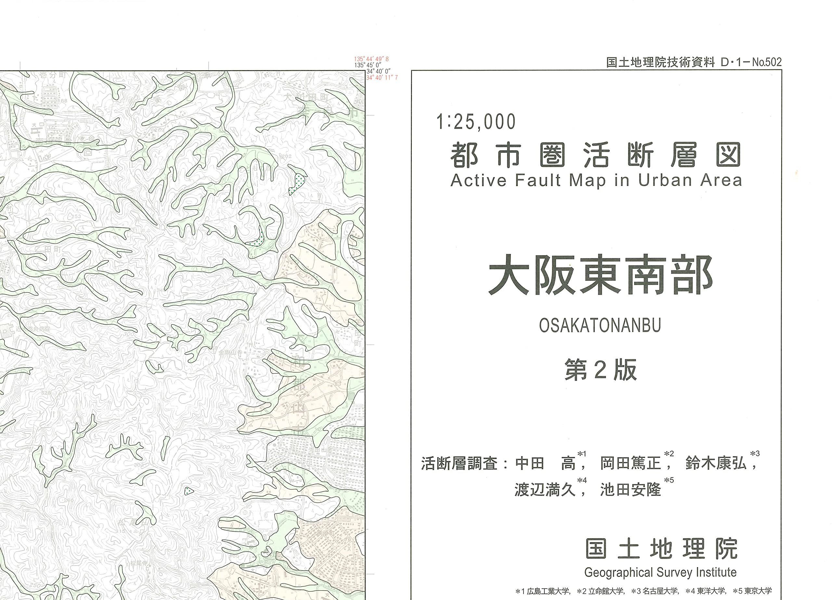Select the author name 渡辺満久

[x=545, y=489]
